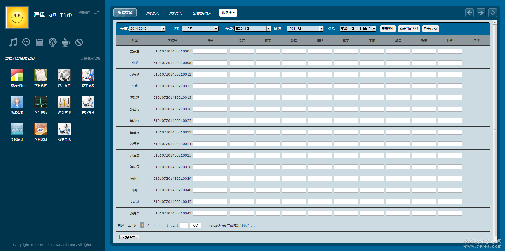Expand the 学期 dropdown

click(216, 29)
